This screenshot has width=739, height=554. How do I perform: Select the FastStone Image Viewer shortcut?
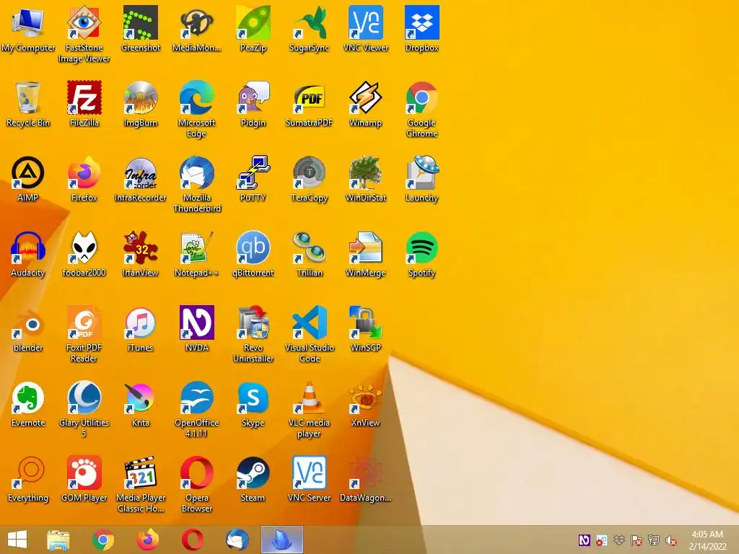[x=84, y=22]
